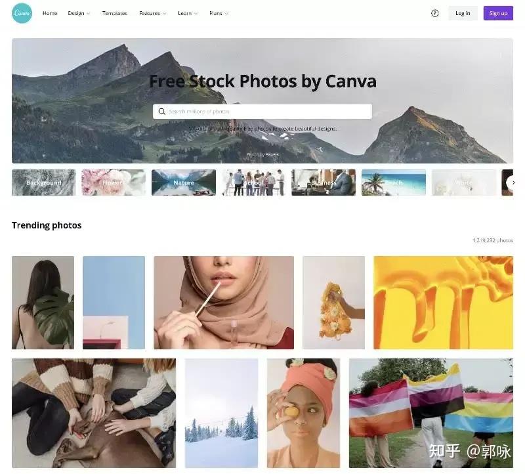Viewport: 525px width, 474px height.
Task: Expand the Features dropdown menu
Action: click(x=153, y=13)
